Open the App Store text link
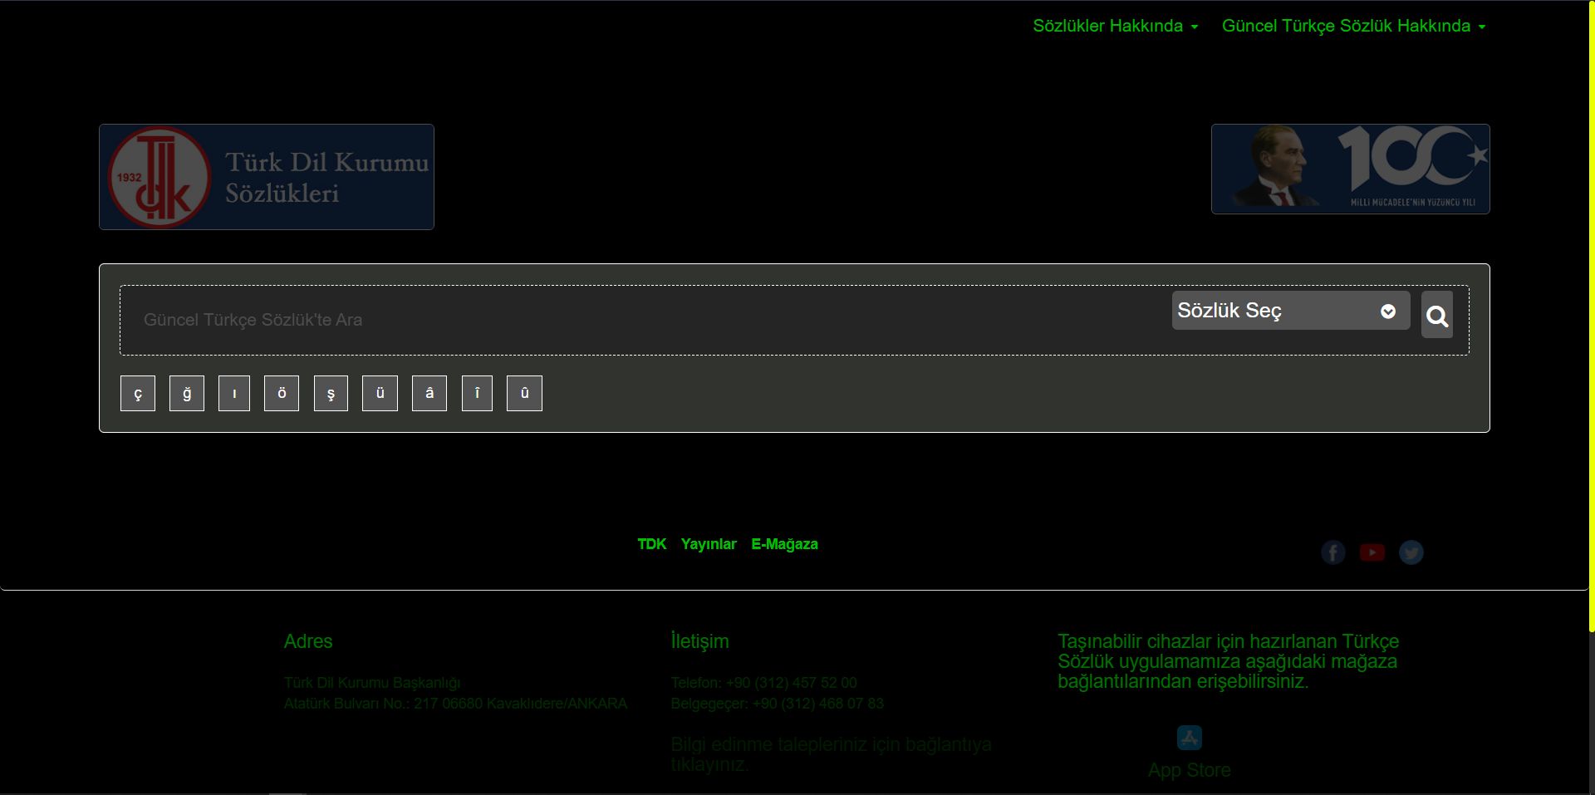 (x=1190, y=770)
